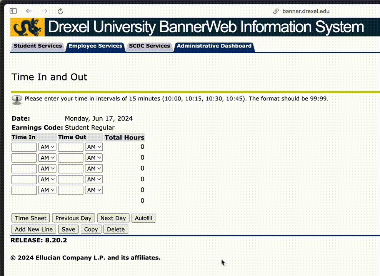Expand the second row Time Out AM/PM dropdown
Screen dimensions: 380x276
click(x=94, y=158)
